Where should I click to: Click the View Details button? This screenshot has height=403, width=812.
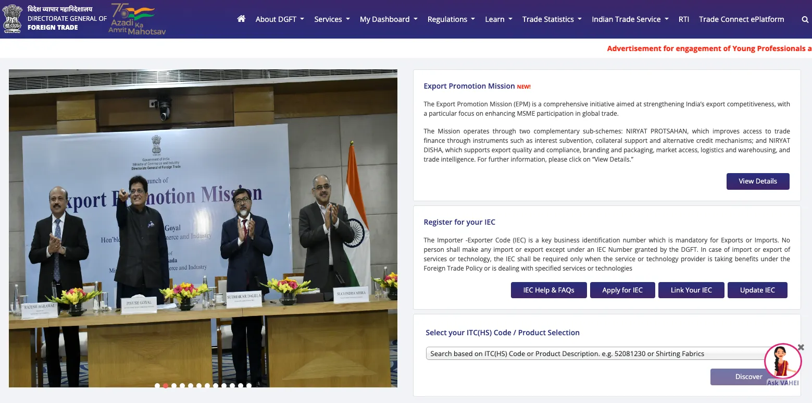tap(758, 181)
